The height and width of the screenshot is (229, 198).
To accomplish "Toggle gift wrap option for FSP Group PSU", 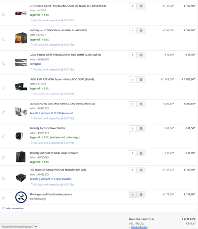I will [x=31, y=184].
